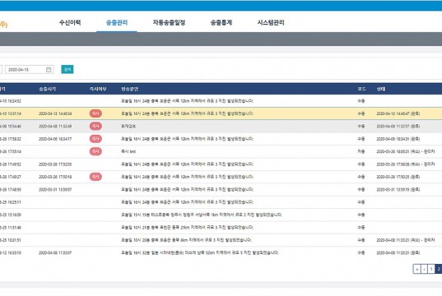Click 수동 mode cell in 화재경보 row
This screenshot has width=442, height=296.
361,126
